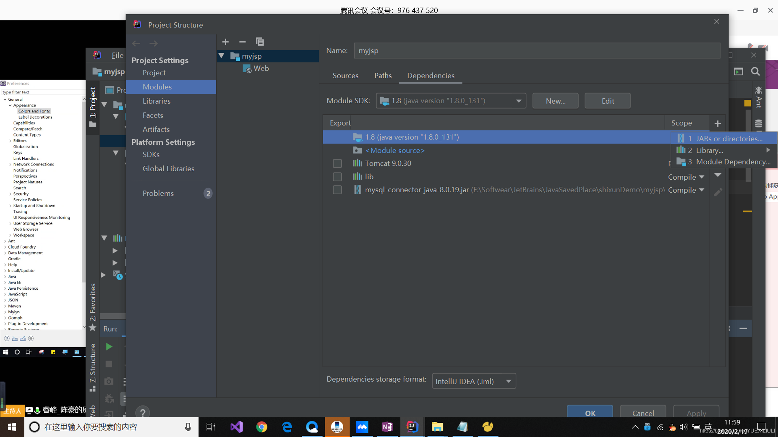Navigate forward in Project Structure
This screenshot has height=437, width=778.
154,43
